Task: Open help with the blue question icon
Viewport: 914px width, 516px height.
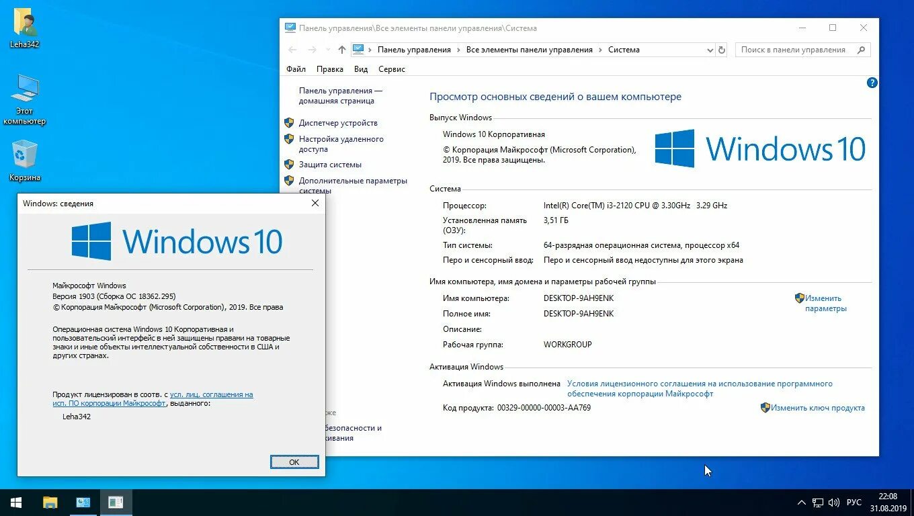Action: pyautogui.click(x=872, y=83)
